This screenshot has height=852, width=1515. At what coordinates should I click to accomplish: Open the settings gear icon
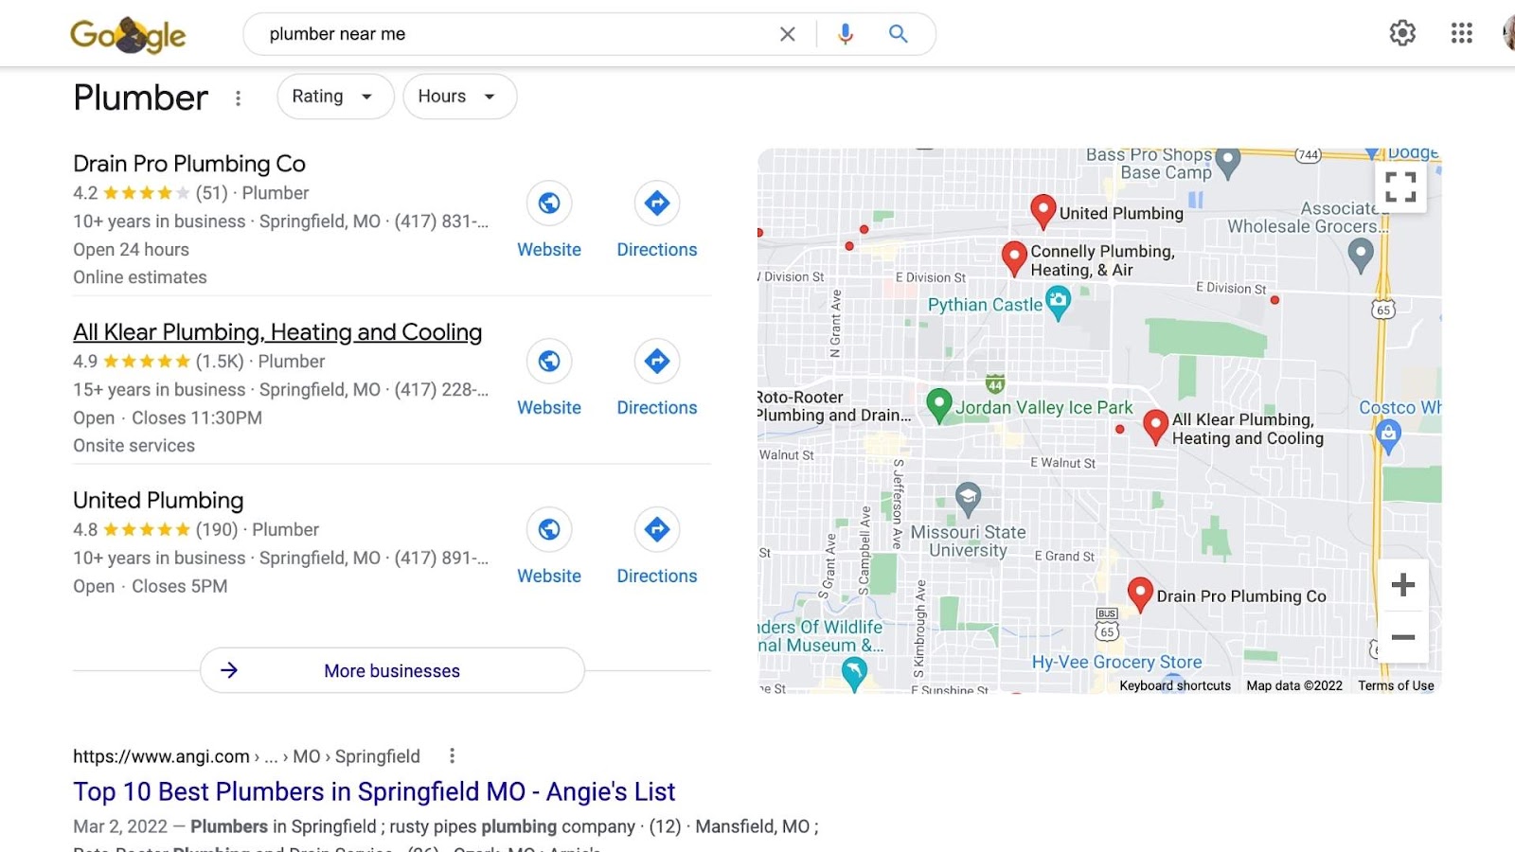point(1402,33)
